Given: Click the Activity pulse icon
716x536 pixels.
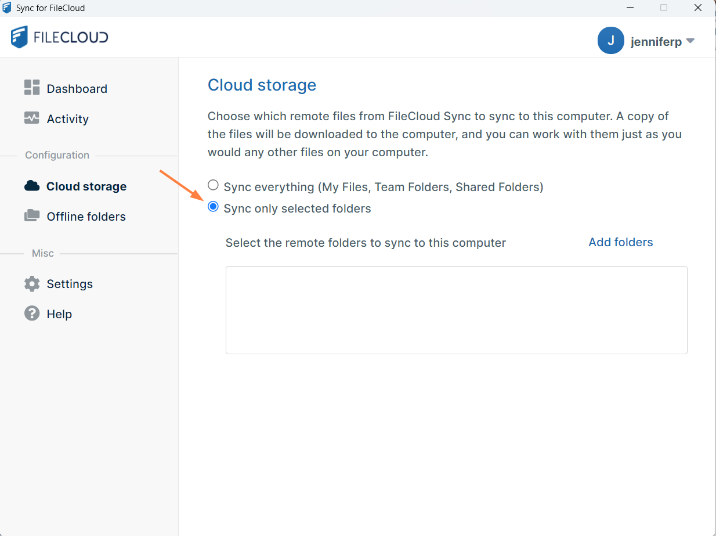Looking at the screenshot, I should (32, 118).
